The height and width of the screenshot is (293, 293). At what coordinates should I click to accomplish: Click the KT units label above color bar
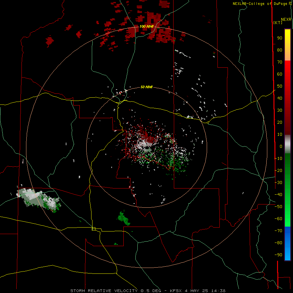[278, 22]
